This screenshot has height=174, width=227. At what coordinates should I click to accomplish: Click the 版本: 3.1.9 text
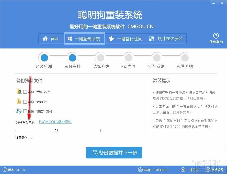[x=17, y=170]
